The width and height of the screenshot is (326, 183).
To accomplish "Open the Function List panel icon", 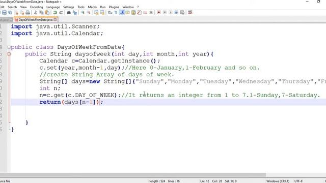I will point(139,12).
